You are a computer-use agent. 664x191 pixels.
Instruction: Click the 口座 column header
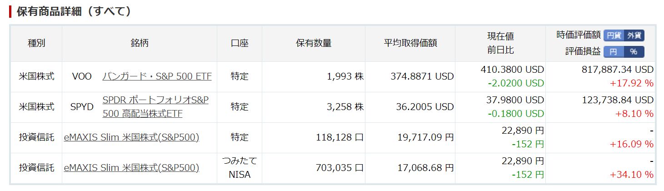click(240, 44)
